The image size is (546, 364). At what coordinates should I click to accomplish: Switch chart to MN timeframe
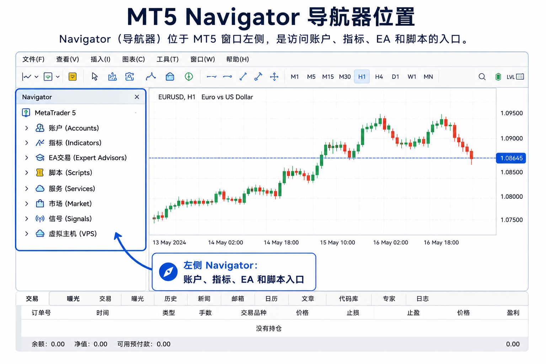click(428, 76)
